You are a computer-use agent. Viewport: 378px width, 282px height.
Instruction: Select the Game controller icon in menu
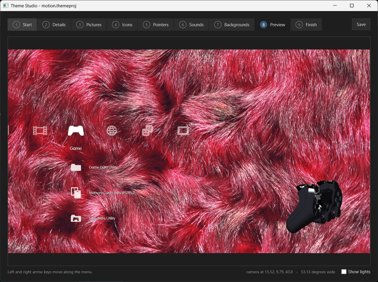coord(76,130)
